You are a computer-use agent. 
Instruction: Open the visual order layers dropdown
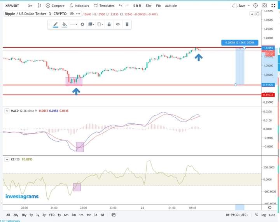point(91,24)
